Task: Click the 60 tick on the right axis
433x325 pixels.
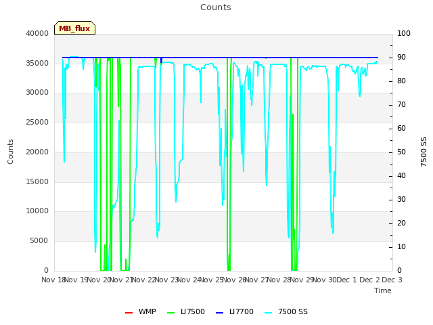Action: click(401, 128)
